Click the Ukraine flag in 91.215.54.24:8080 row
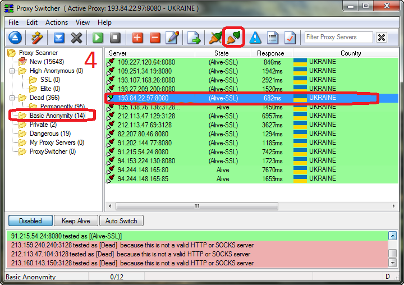 coord(300,152)
